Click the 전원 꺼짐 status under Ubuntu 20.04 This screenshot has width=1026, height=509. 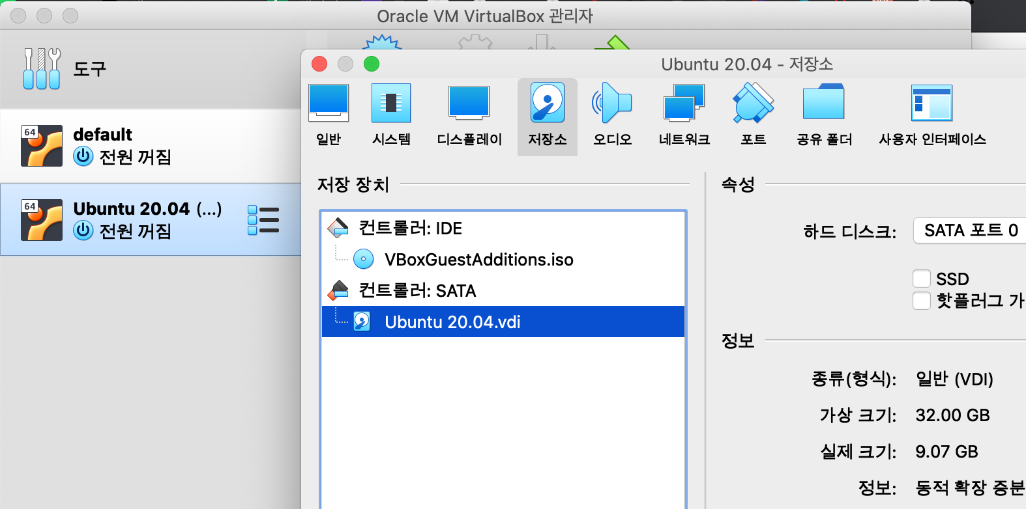pyautogui.click(x=135, y=231)
